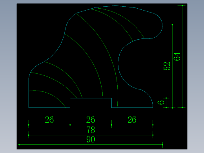The width and height of the screenshot is (204, 153).
Task: Pick the horizontal dimension line under 78
Action: [91, 135]
